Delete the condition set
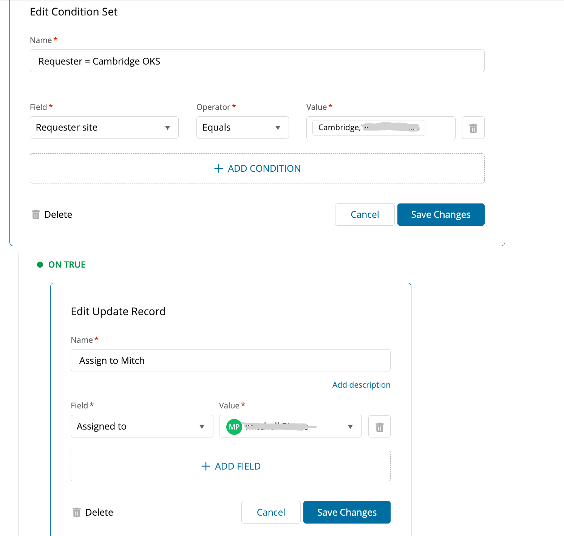The width and height of the screenshot is (564, 536). point(52,214)
